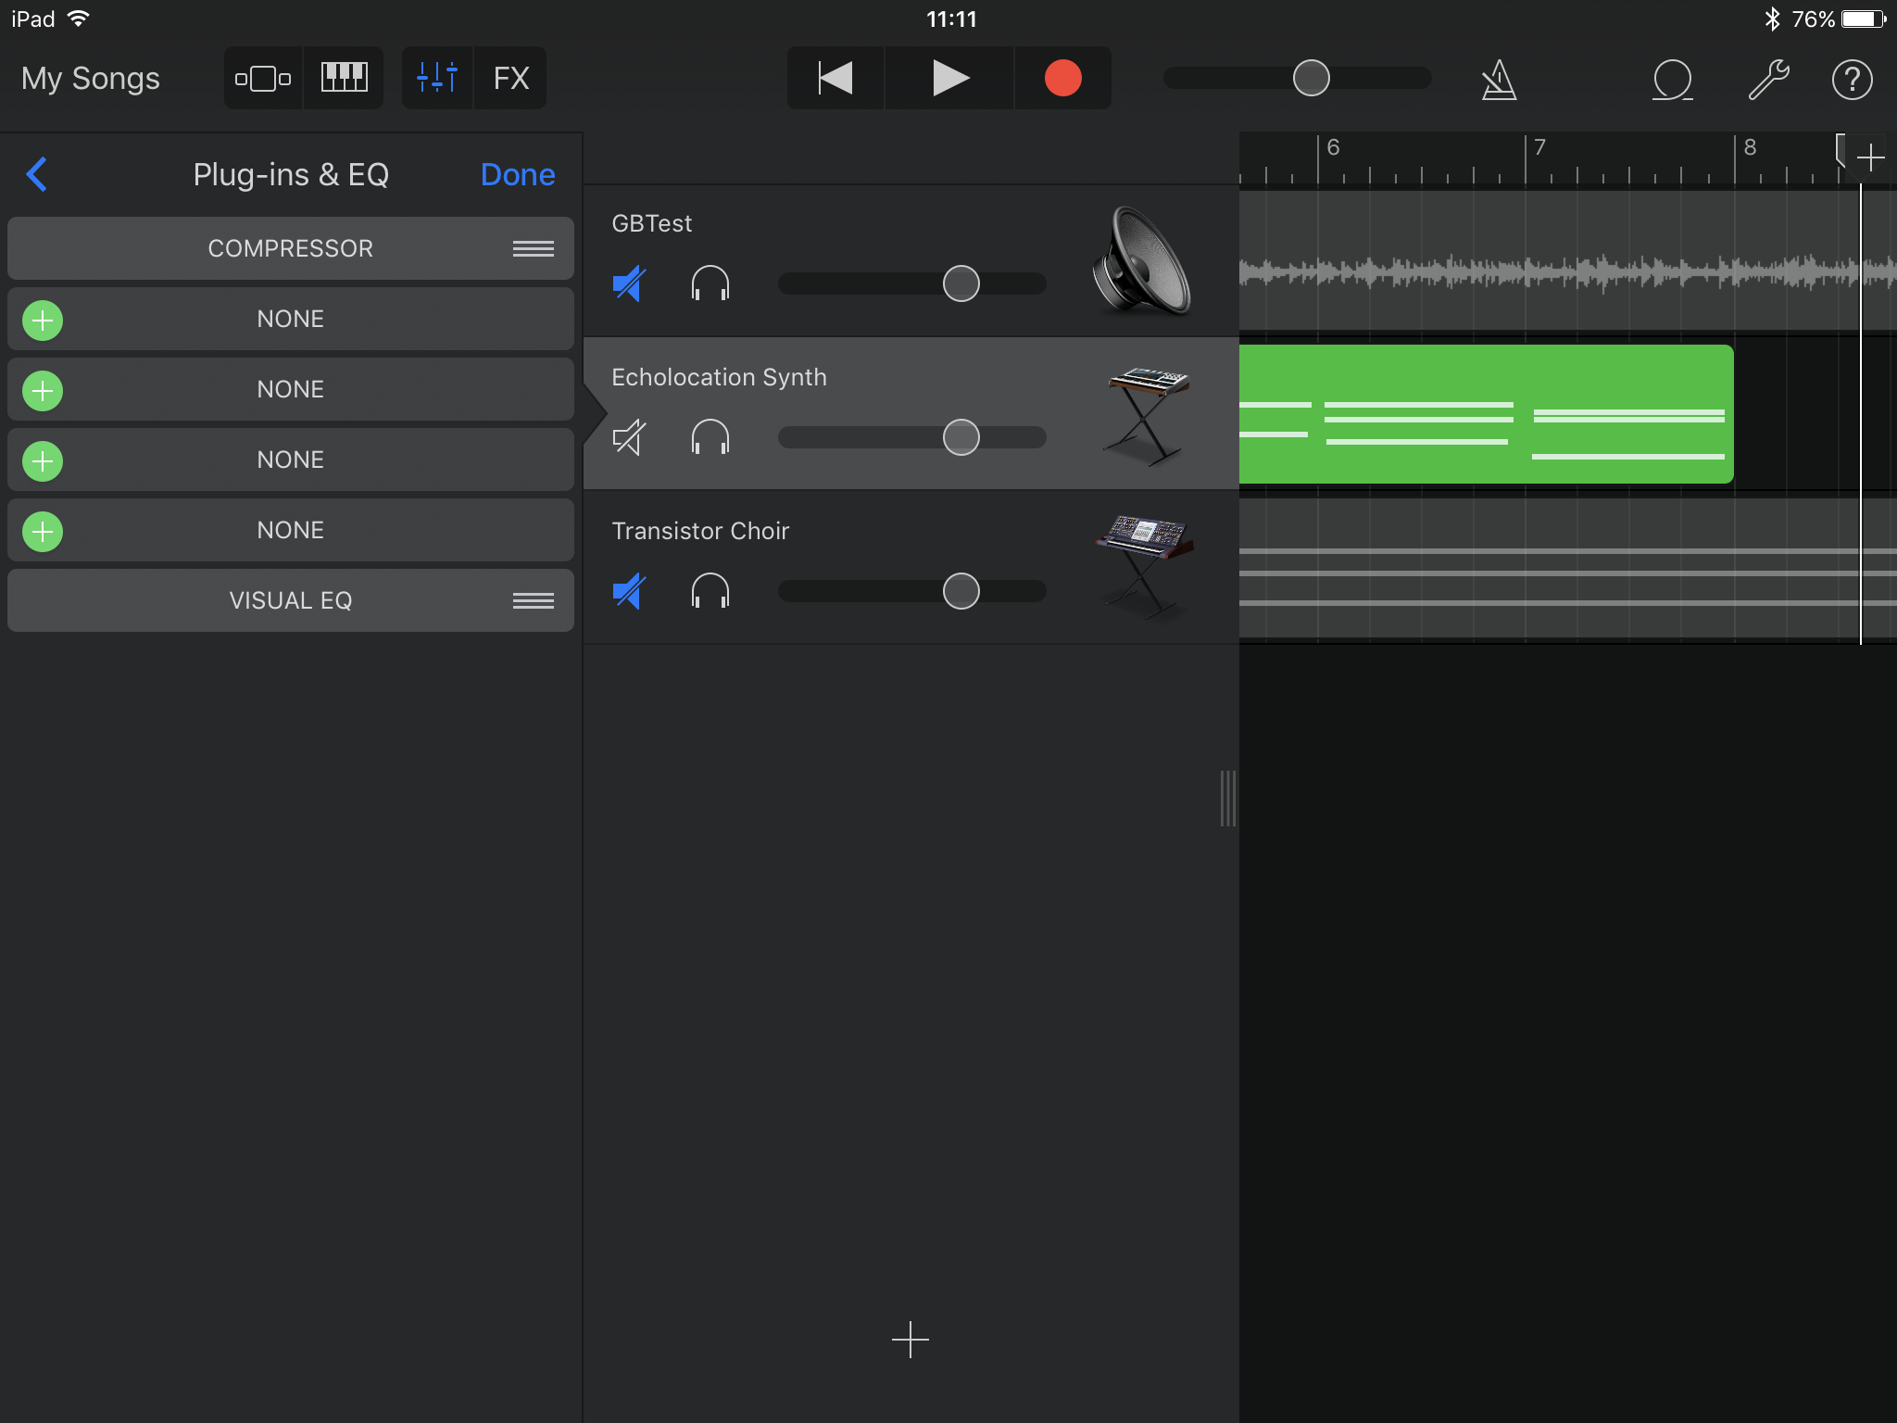Open the Loop Browser

coord(1673,80)
